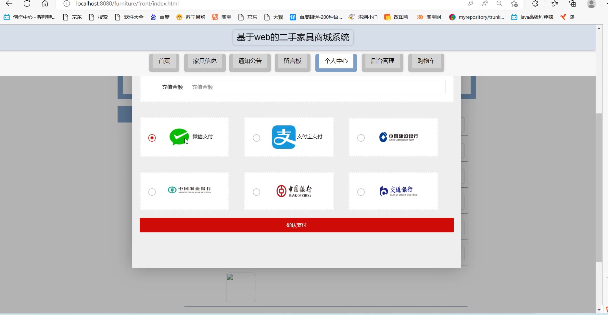Click the browser address bar URL

pyautogui.click(x=127, y=4)
